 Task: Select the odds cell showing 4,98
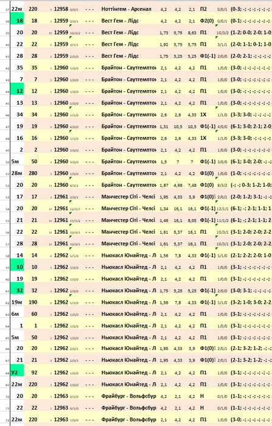pos(178,185)
